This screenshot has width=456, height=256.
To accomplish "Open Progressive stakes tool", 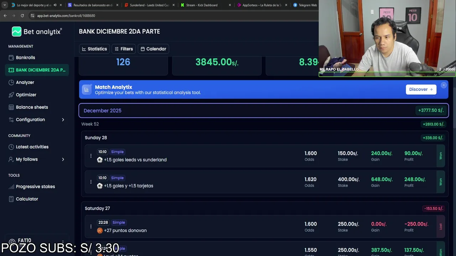I will (x=35, y=187).
